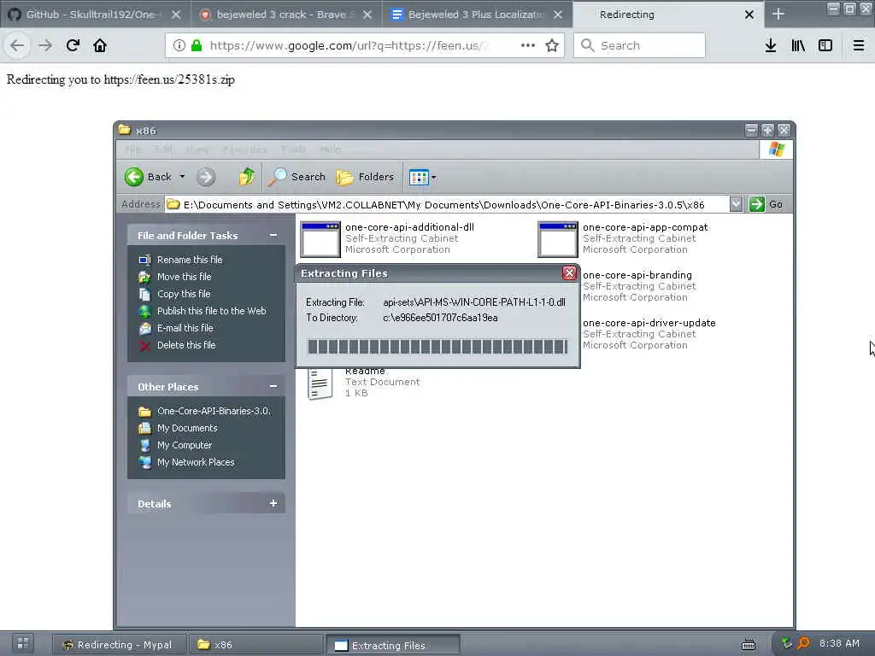The height and width of the screenshot is (656, 875).
Task: Expand the Details panel
Action: pos(273,503)
